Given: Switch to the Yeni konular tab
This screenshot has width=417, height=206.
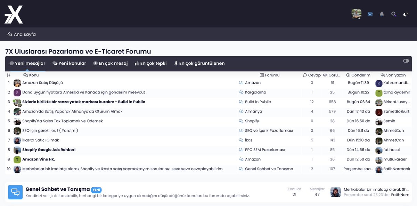Looking at the screenshot, I should [x=69, y=63].
